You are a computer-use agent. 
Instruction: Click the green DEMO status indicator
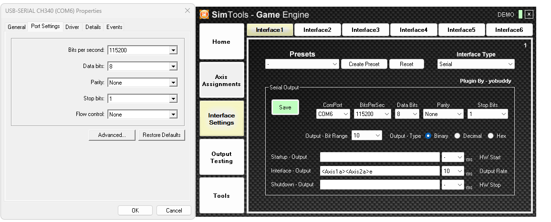pyautogui.click(x=520, y=14)
